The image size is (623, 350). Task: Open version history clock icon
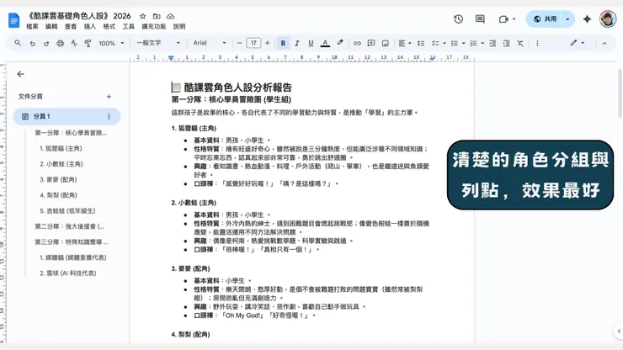click(459, 19)
